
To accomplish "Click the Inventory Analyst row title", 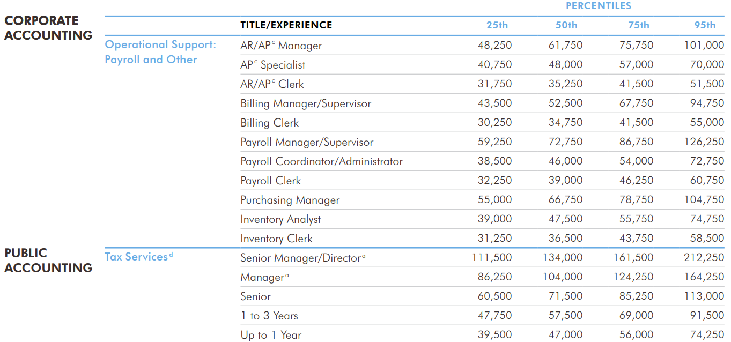I will click(x=280, y=219).
